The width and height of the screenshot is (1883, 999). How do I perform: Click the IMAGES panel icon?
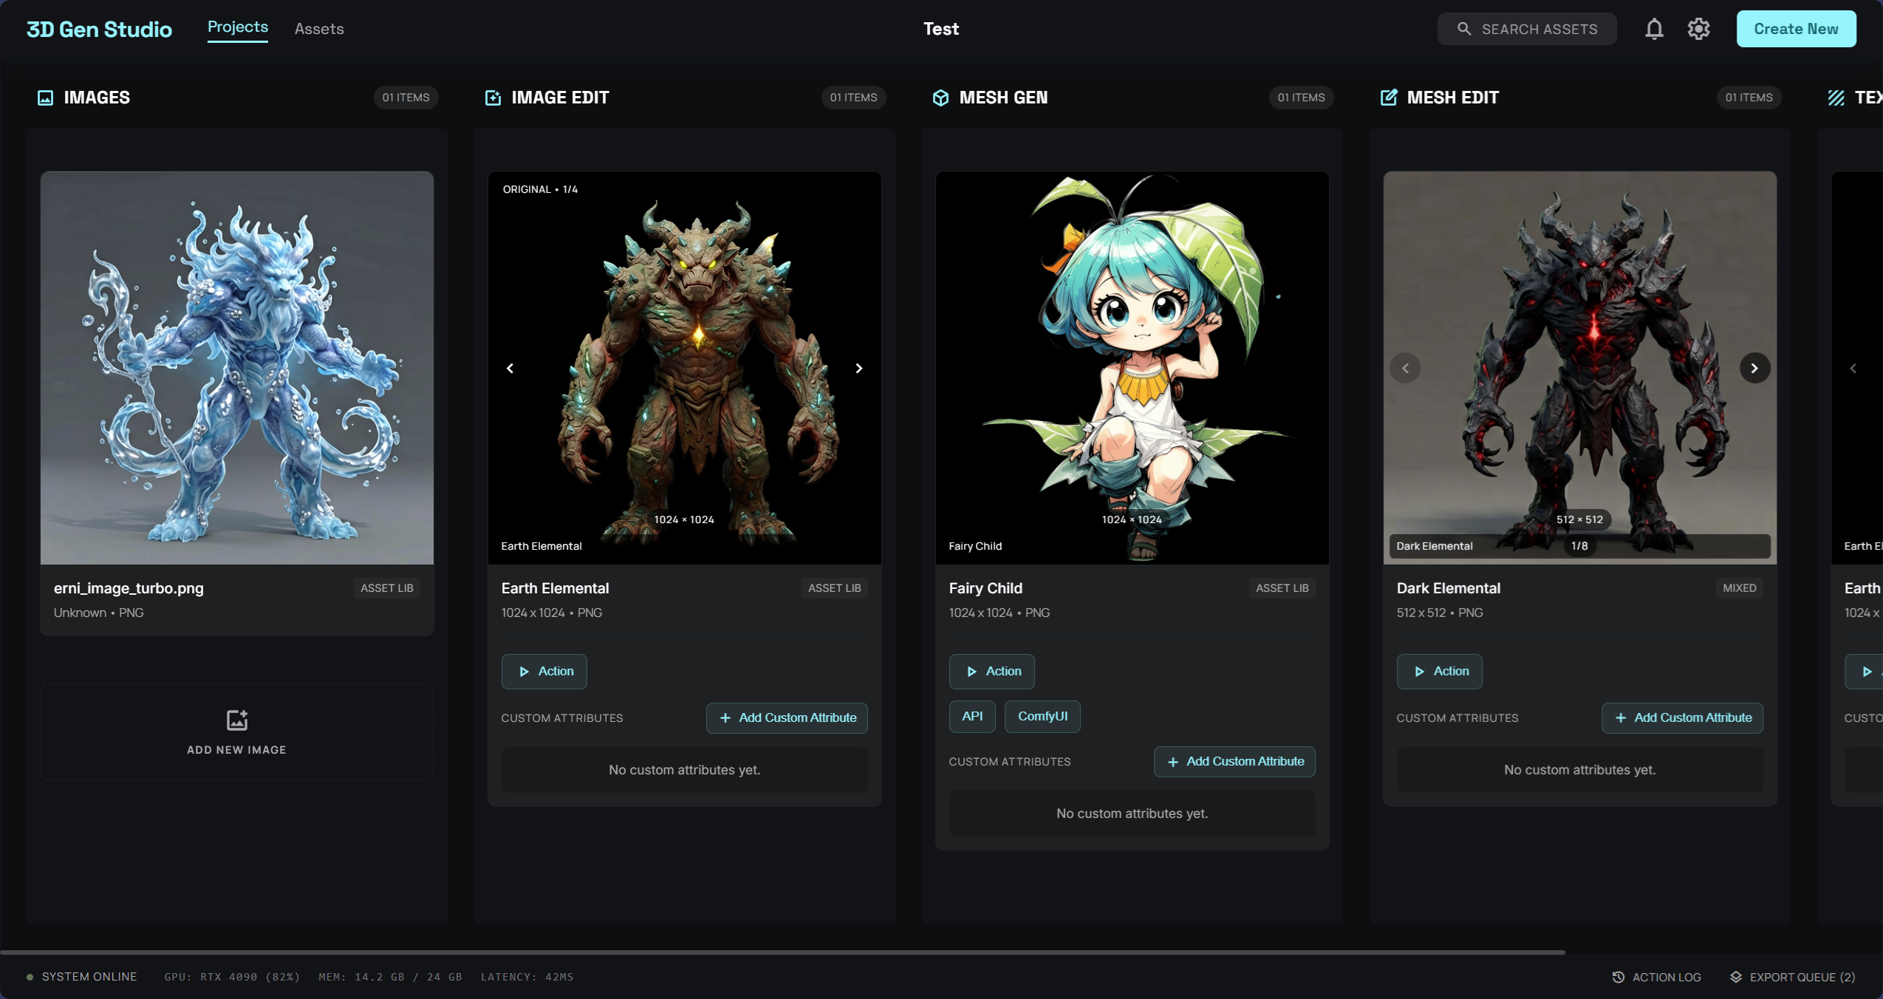coord(46,97)
